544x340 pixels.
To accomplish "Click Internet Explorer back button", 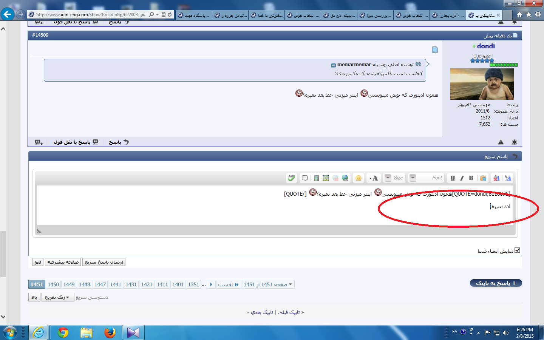I will click(8, 14).
